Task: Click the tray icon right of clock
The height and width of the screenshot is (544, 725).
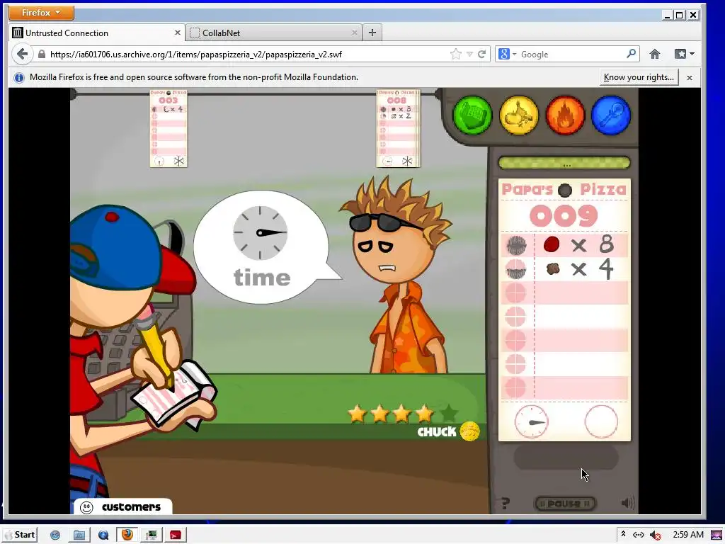Action: pyautogui.click(x=716, y=535)
